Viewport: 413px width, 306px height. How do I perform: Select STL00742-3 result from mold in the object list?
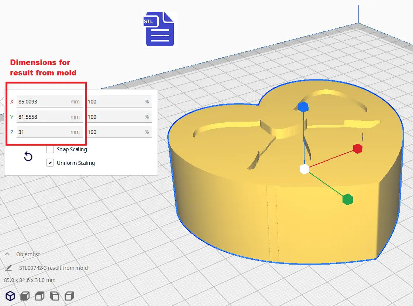coord(53,268)
